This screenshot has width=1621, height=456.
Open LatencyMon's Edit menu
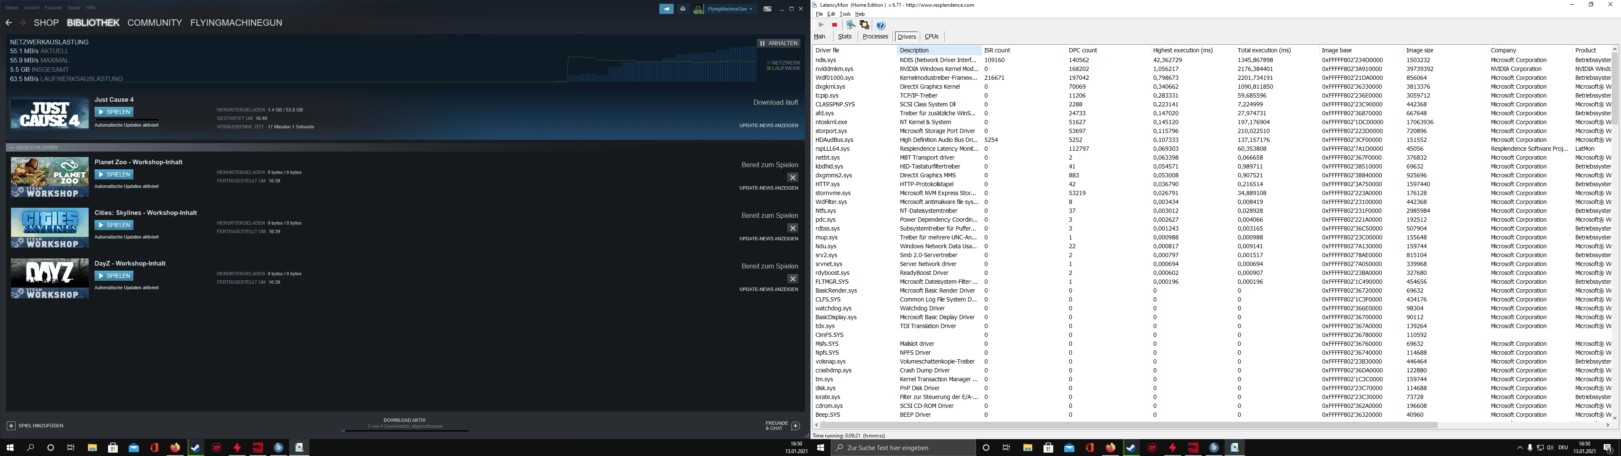point(831,14)
